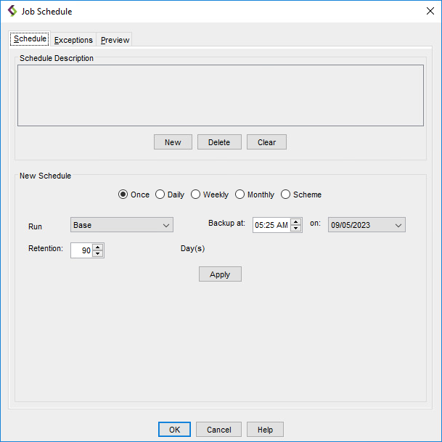Click the New schedule button
The width and height of the screenshot is (442, 442).
173,142
